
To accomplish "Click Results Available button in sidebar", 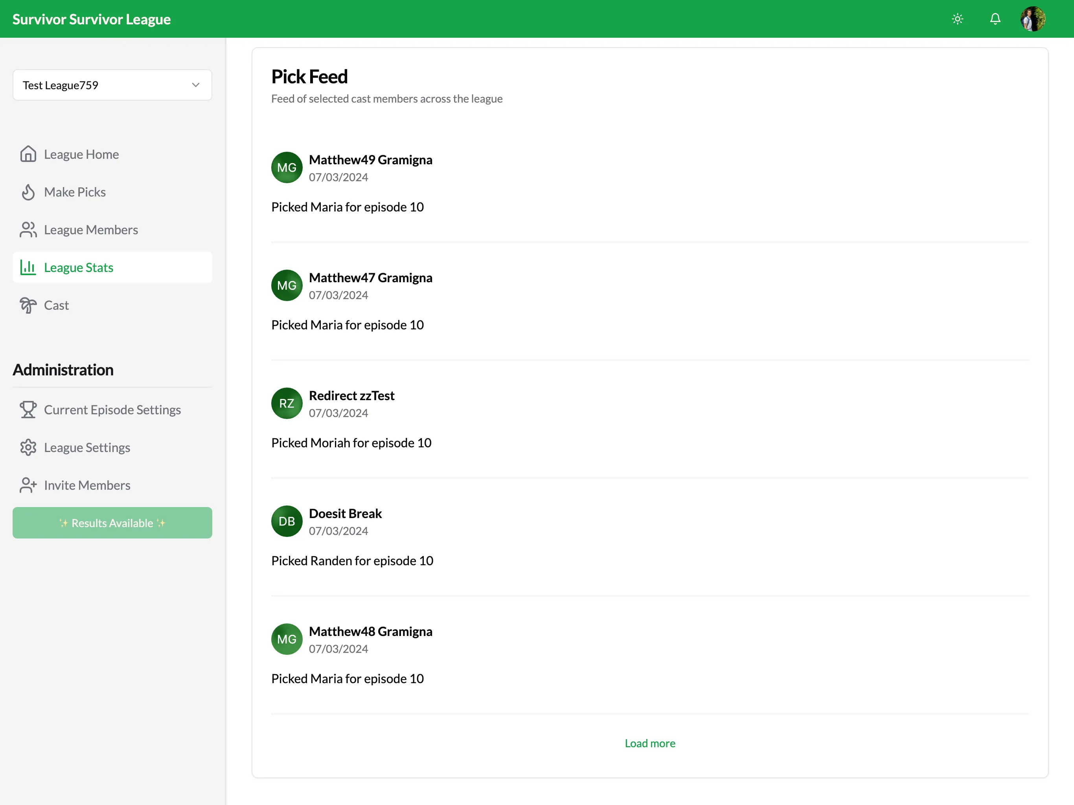I will click(x=112, y=522).
